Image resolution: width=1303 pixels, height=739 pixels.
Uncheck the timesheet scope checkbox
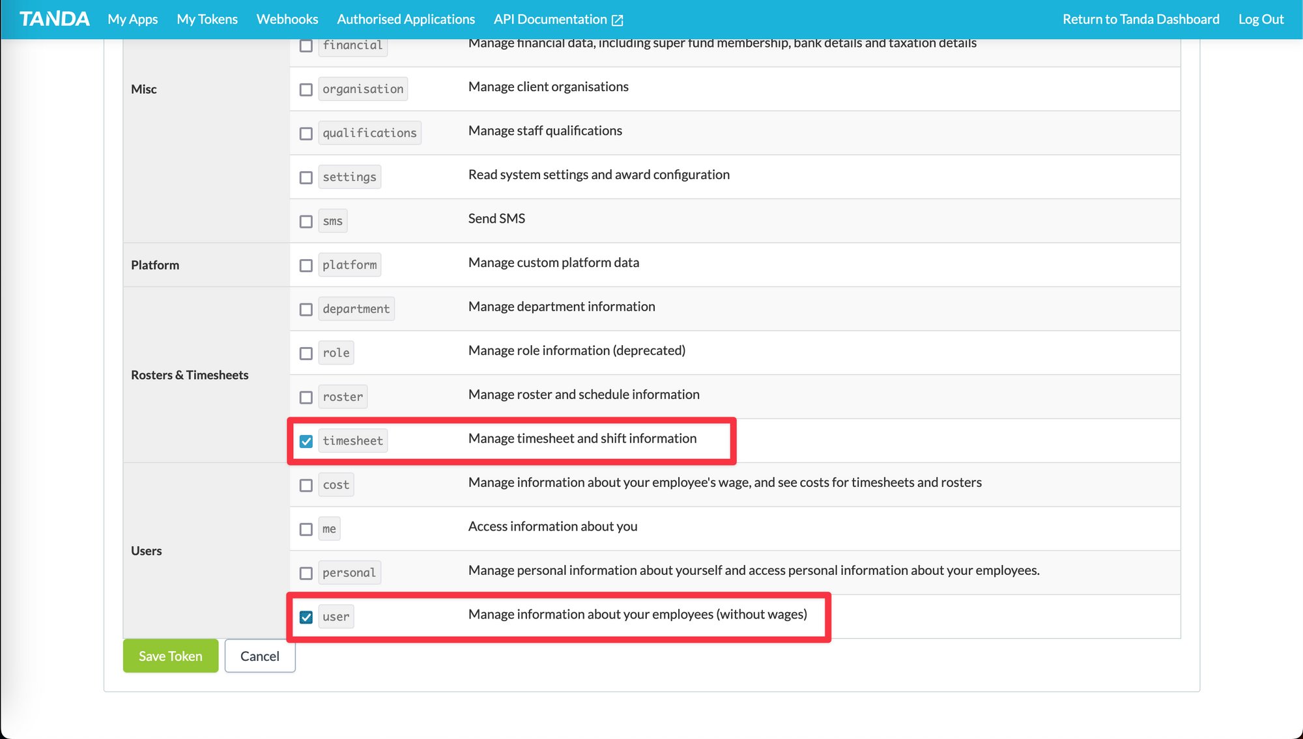(306, 441)
